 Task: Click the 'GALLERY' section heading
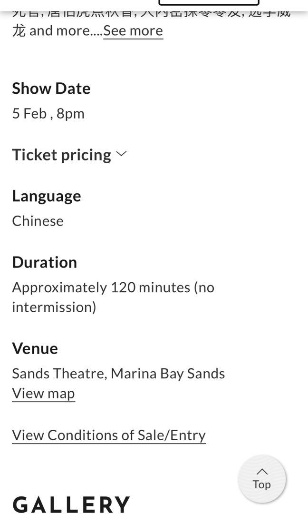point(71,504)
